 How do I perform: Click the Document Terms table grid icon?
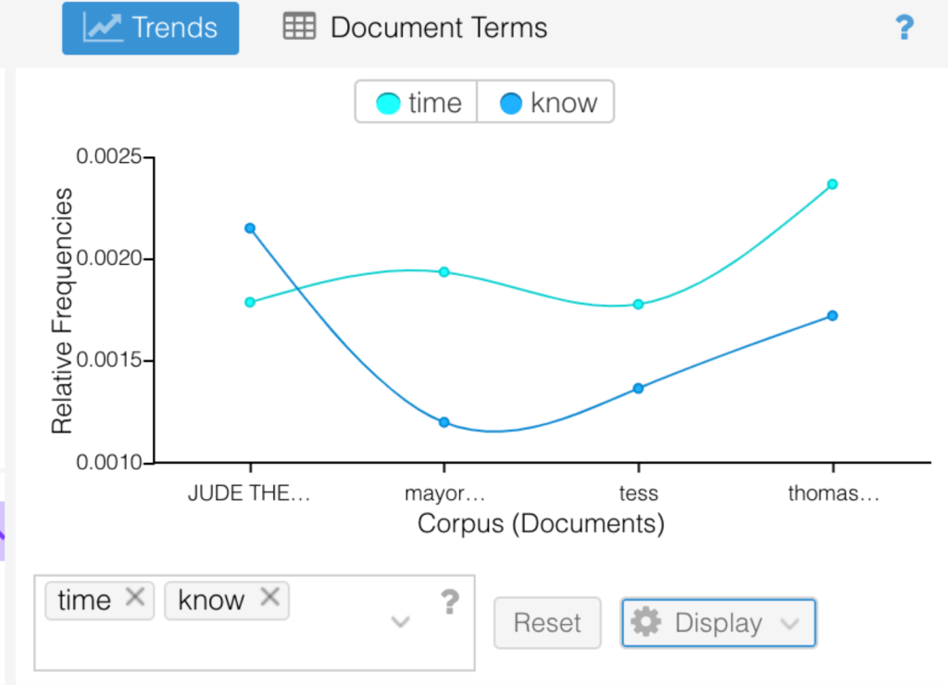pos(299,28)
